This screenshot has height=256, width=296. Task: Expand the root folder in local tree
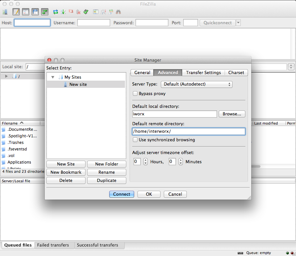click(x=7, y=76)
